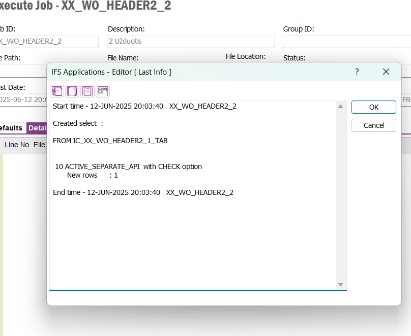Click the Description field in Execute Job window
This screenshot has width=411, height=336.
coord(191,41)
